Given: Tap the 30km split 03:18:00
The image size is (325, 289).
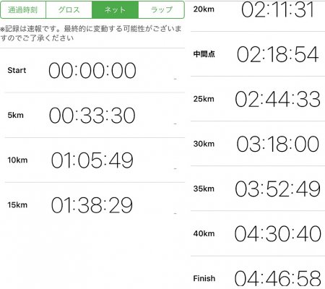Looking at the screenshot, I should point(278,144).
